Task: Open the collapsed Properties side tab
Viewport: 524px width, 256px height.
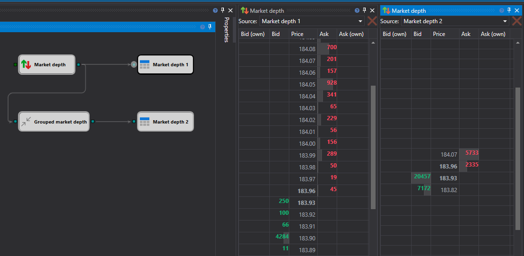Action: tap(226, 30)
